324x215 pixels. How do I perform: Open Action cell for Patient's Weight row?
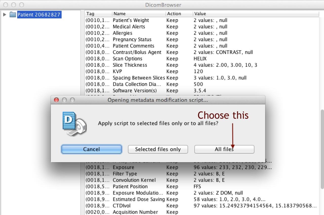[172, 20]
